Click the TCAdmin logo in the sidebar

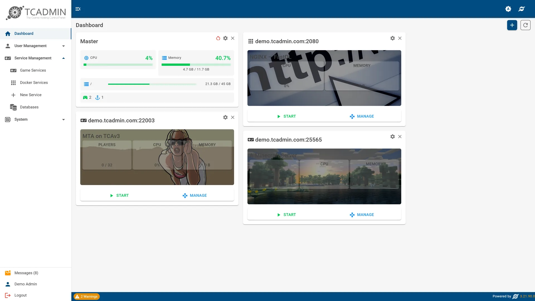pos(36,13)
